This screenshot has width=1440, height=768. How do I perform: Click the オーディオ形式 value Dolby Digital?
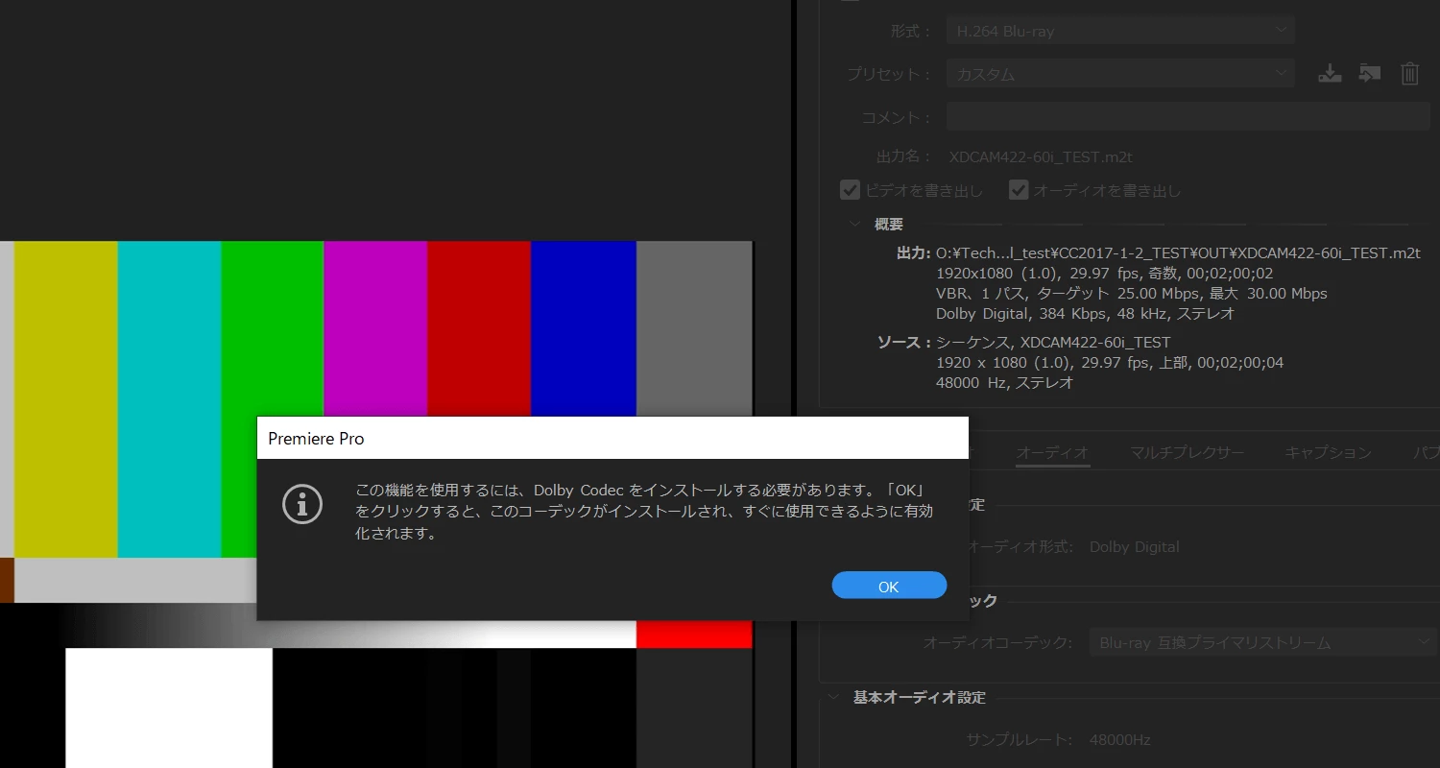pyautogui.click(x=1135, y=546)
